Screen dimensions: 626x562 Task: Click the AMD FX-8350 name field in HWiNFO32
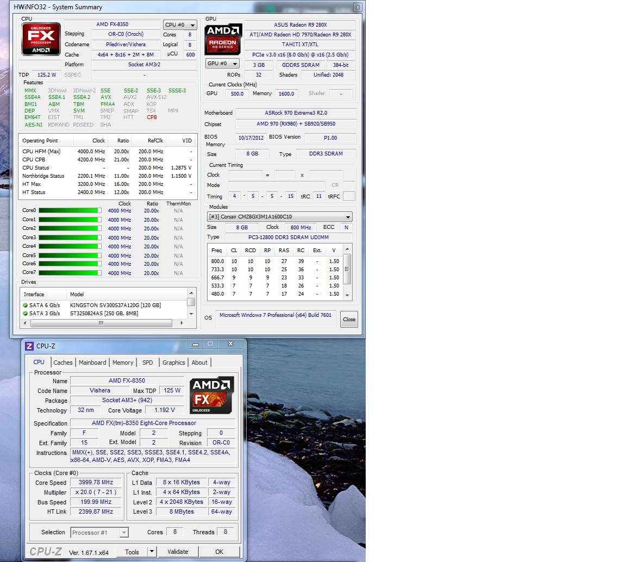(112, 24)
